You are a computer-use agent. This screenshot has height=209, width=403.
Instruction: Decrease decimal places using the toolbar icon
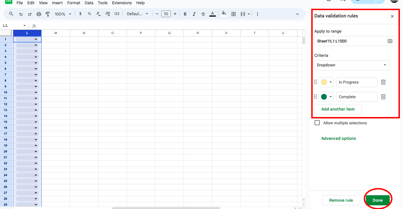coord(98,14)
